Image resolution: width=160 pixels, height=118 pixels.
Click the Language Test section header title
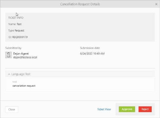(21, 74)
